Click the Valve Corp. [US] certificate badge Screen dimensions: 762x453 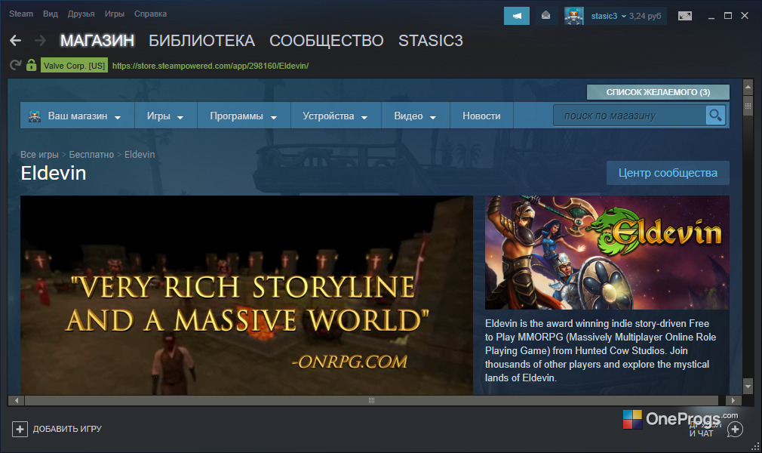coord(75,65)
